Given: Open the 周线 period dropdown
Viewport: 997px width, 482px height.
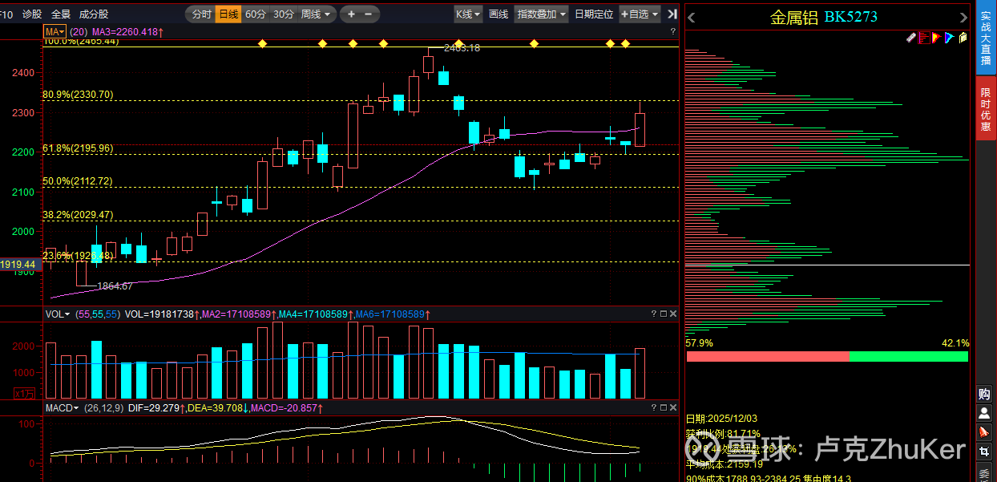Looking at the screenshot, I should click(x=315, y=14).
